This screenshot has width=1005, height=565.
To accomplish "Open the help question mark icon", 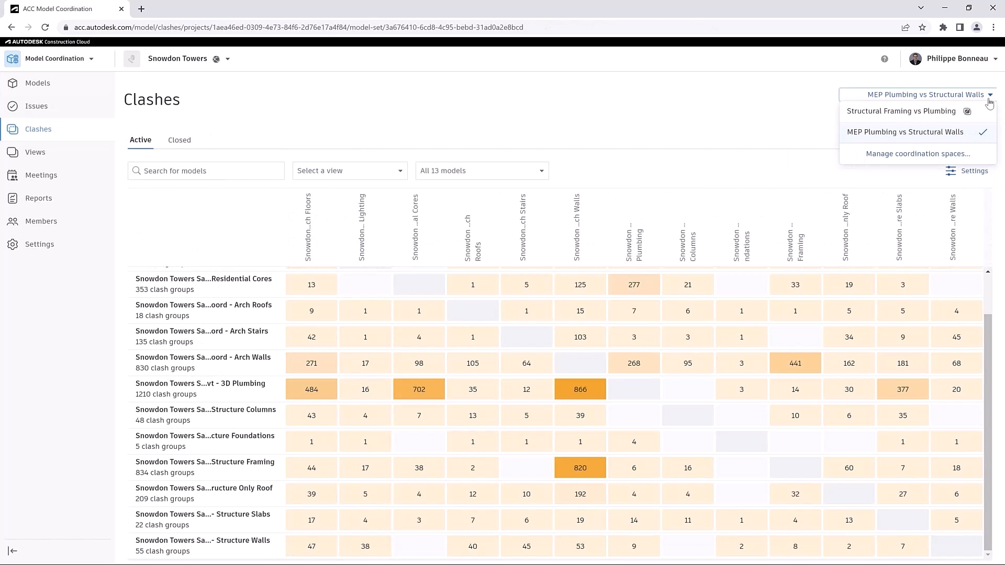I will click(885, 59).
